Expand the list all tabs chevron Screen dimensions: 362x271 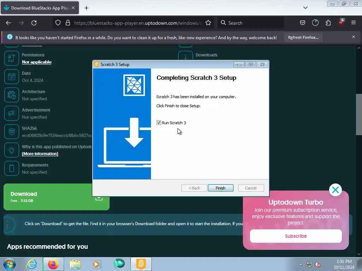[305, 8]
